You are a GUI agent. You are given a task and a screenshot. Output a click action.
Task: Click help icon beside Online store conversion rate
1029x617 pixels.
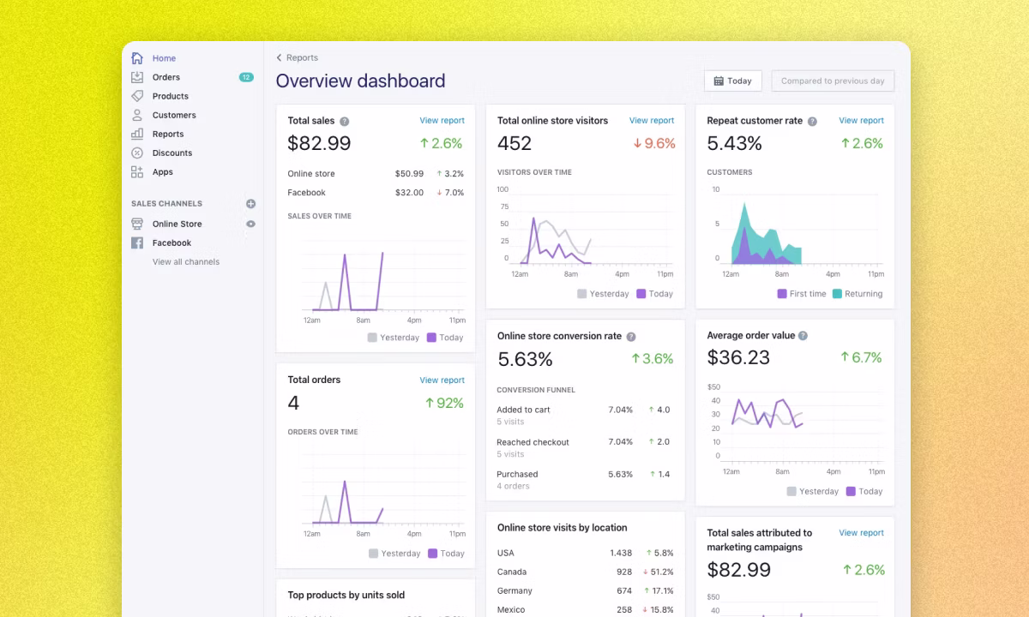[631, 337]
